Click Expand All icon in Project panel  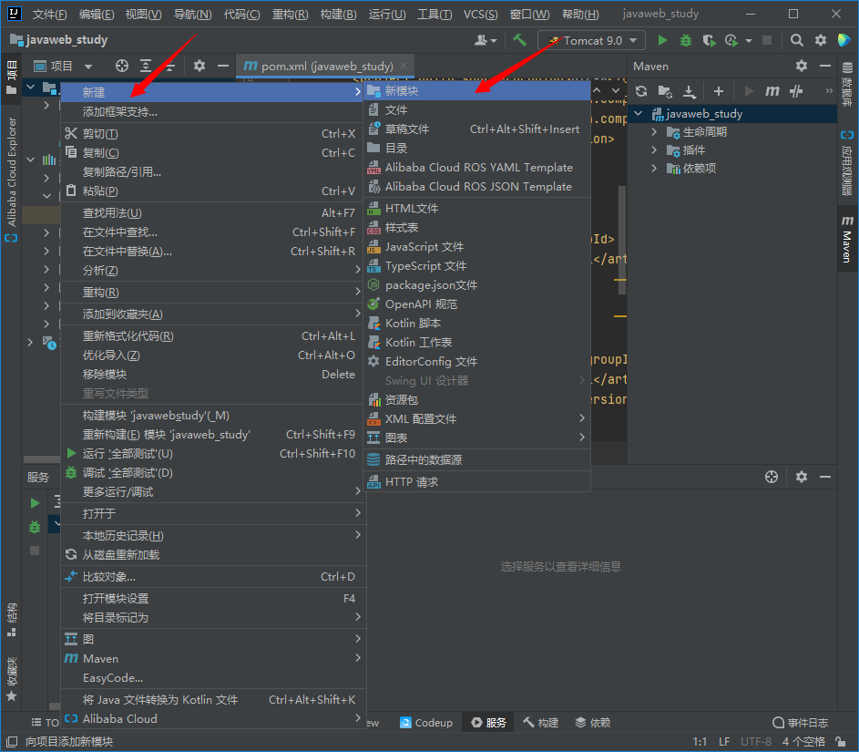146,66
